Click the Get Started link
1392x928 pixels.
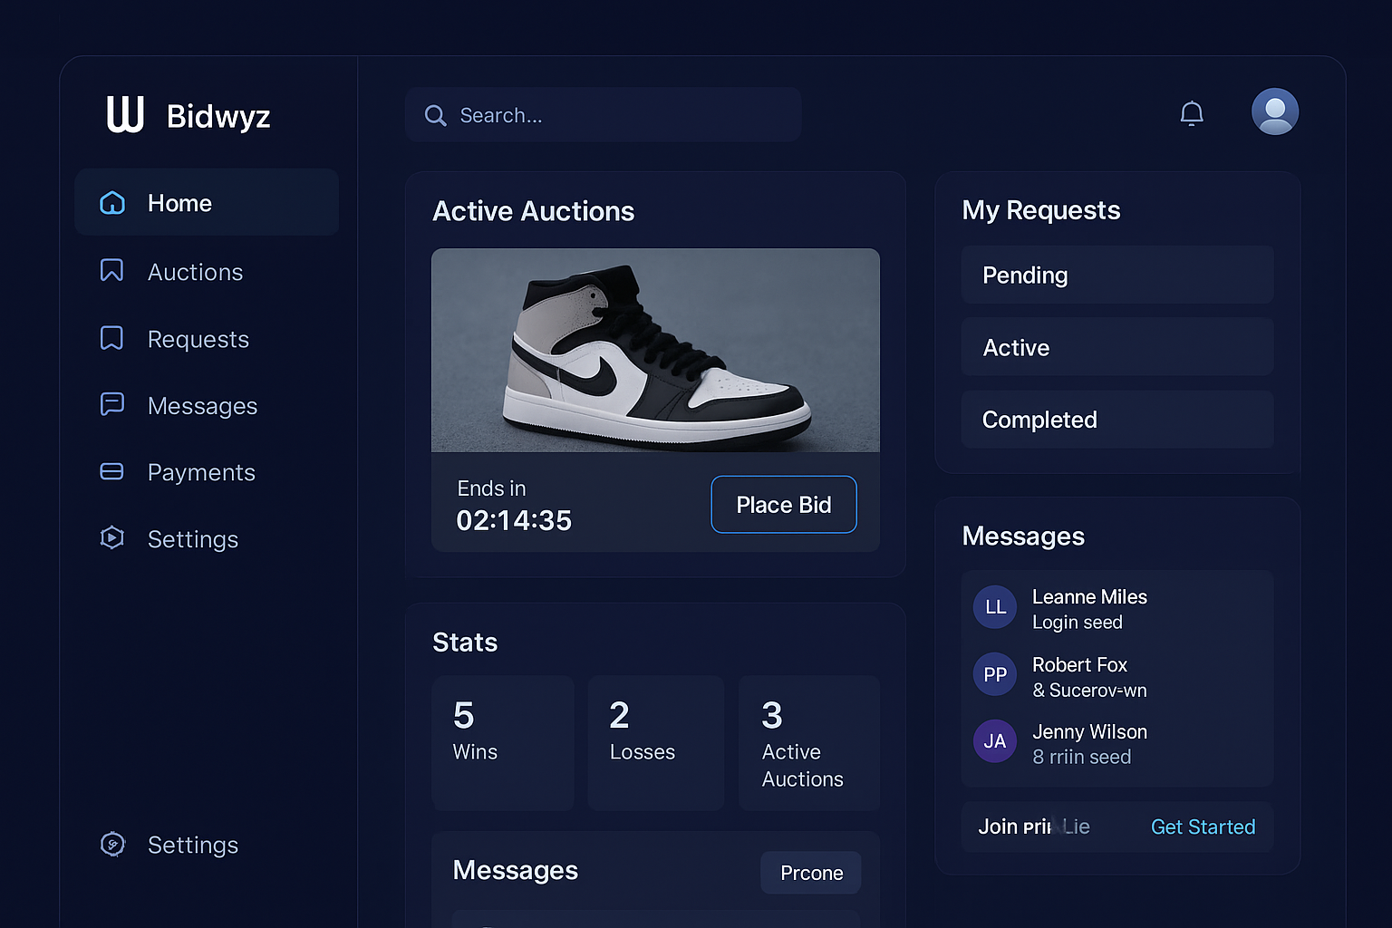[x=1203, y=826]
